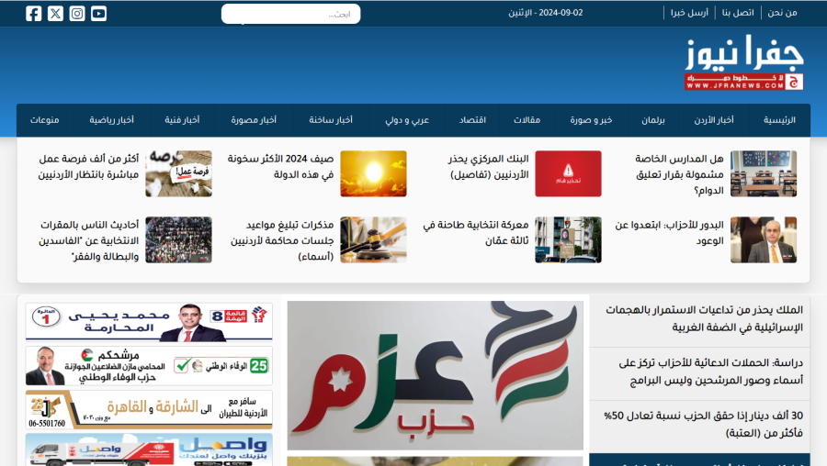Open اقتصاد menu item

point(472,120)
